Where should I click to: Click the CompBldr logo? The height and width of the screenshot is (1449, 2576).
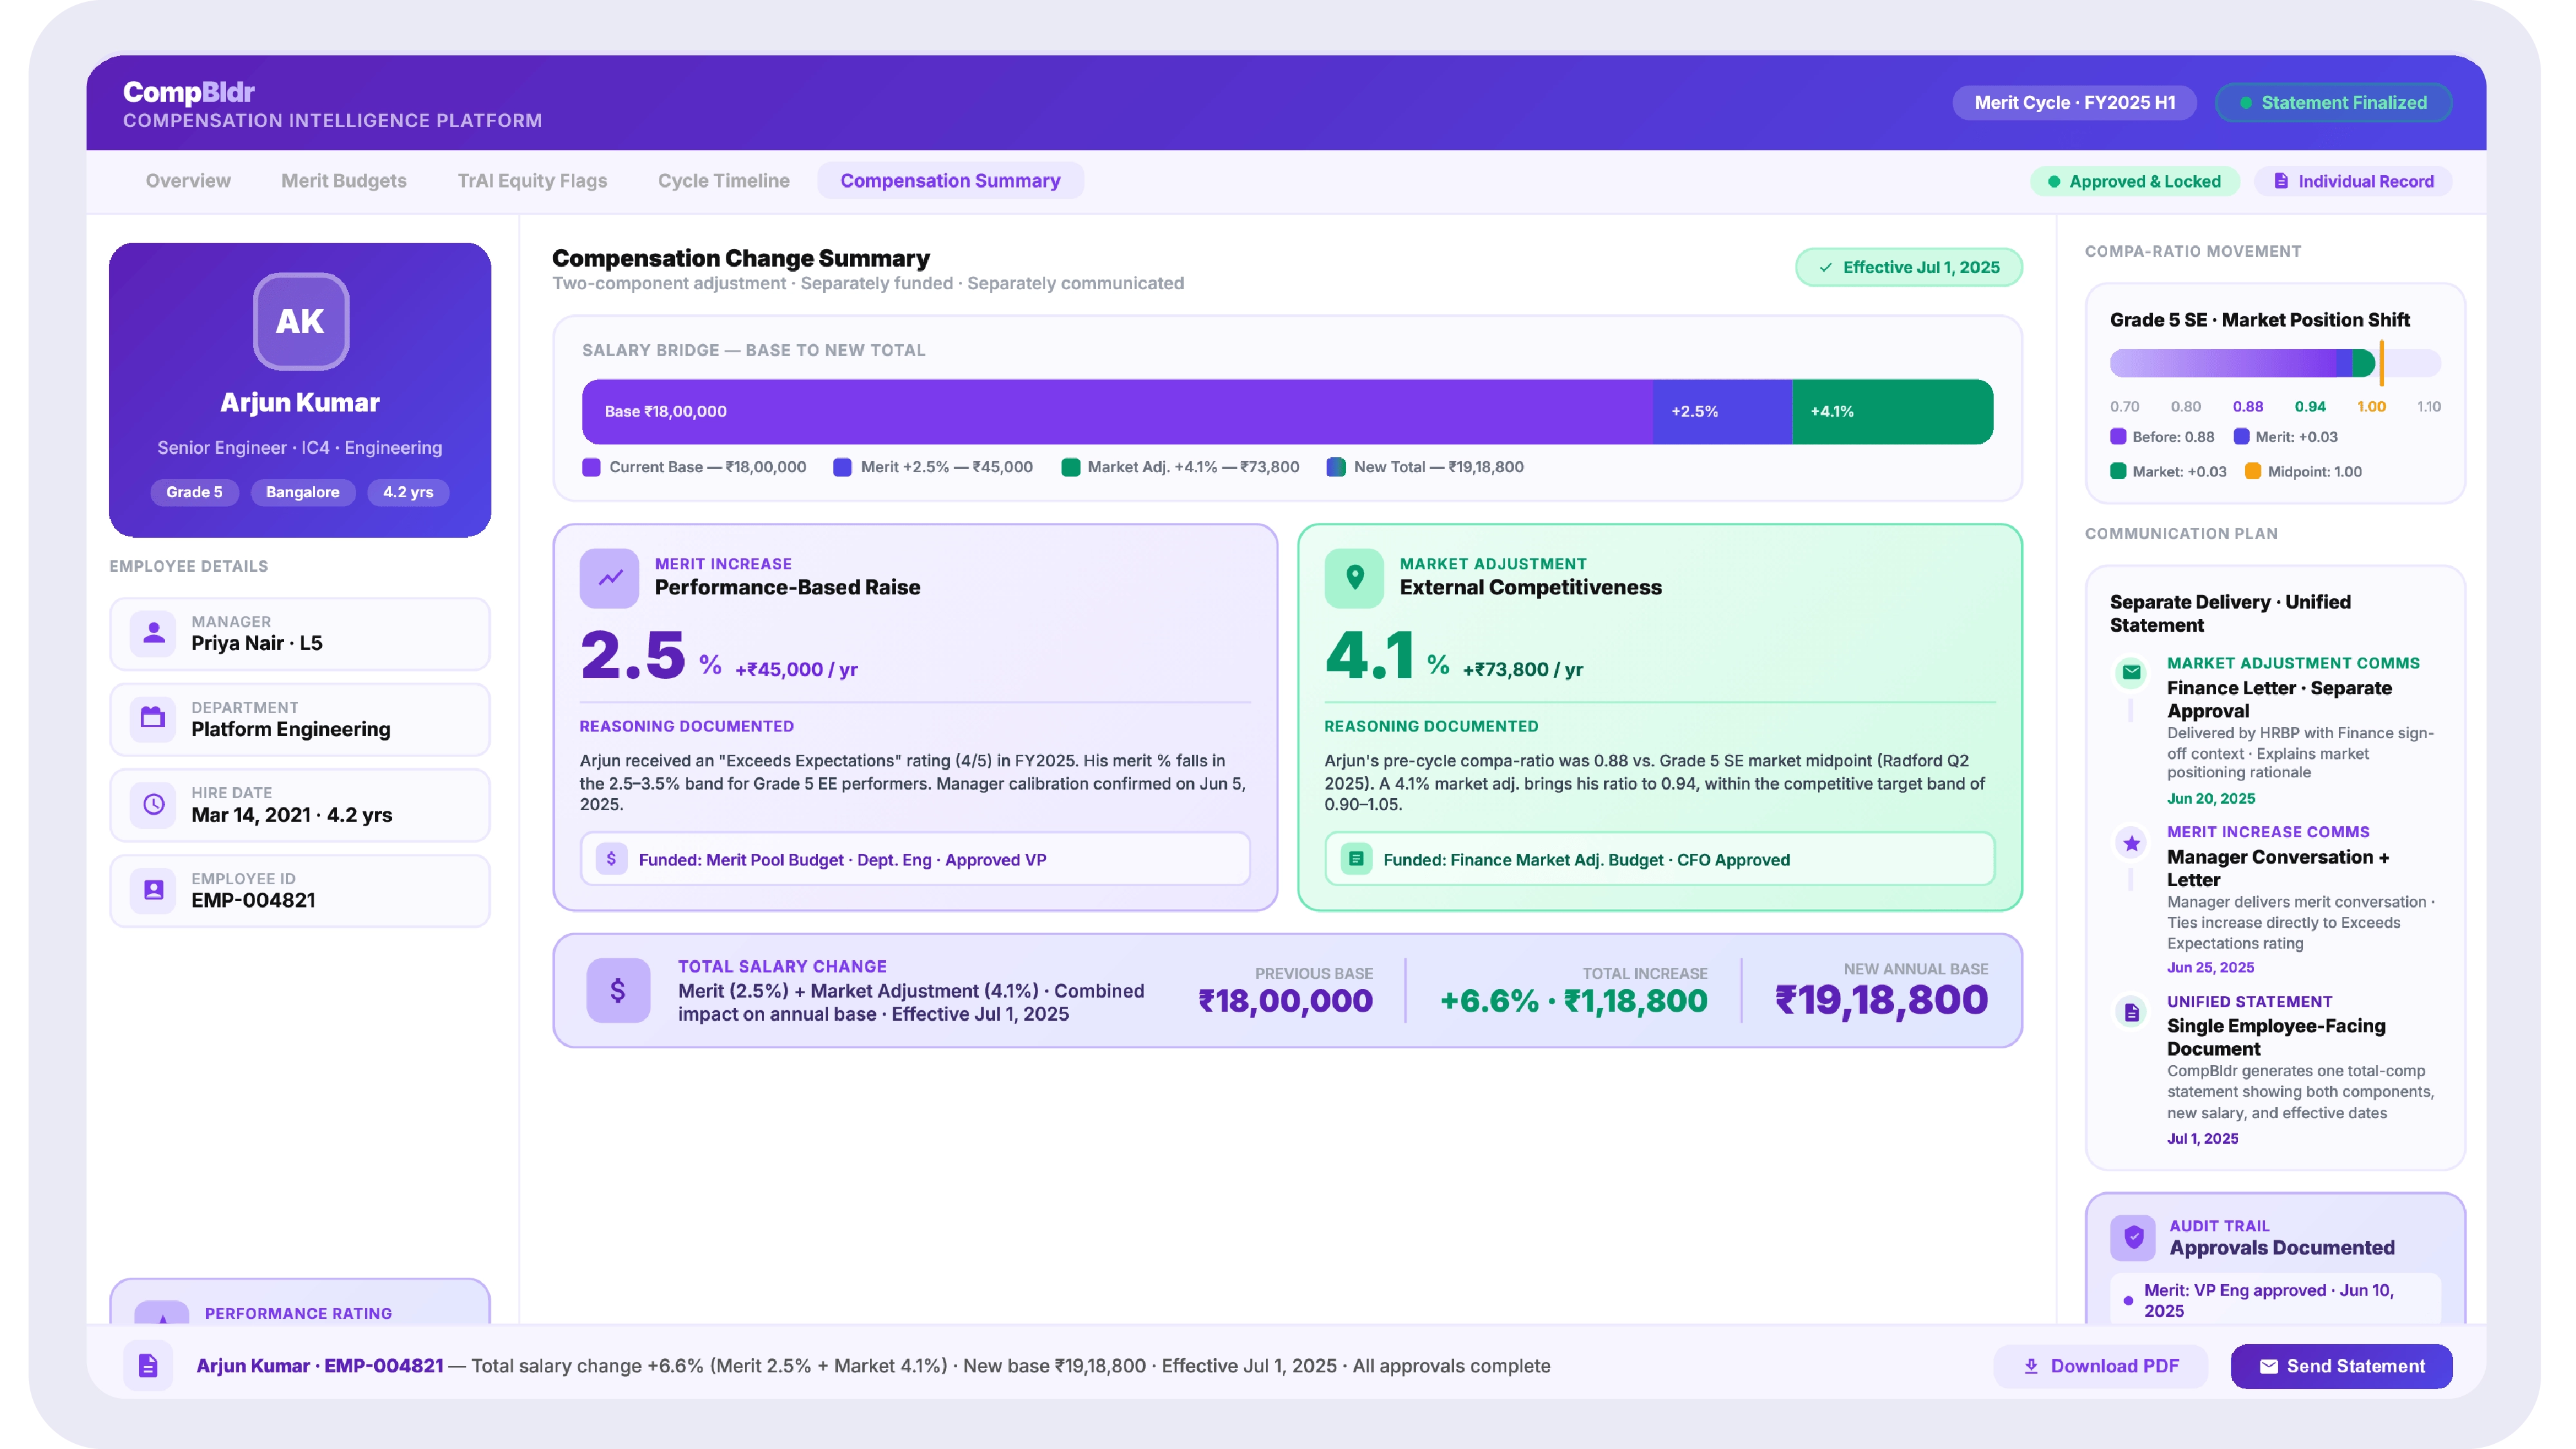(x=189, y=92)
